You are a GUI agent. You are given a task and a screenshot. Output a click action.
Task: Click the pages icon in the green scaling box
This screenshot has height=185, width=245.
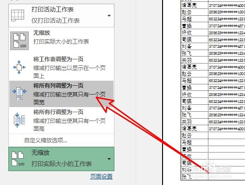18,159
